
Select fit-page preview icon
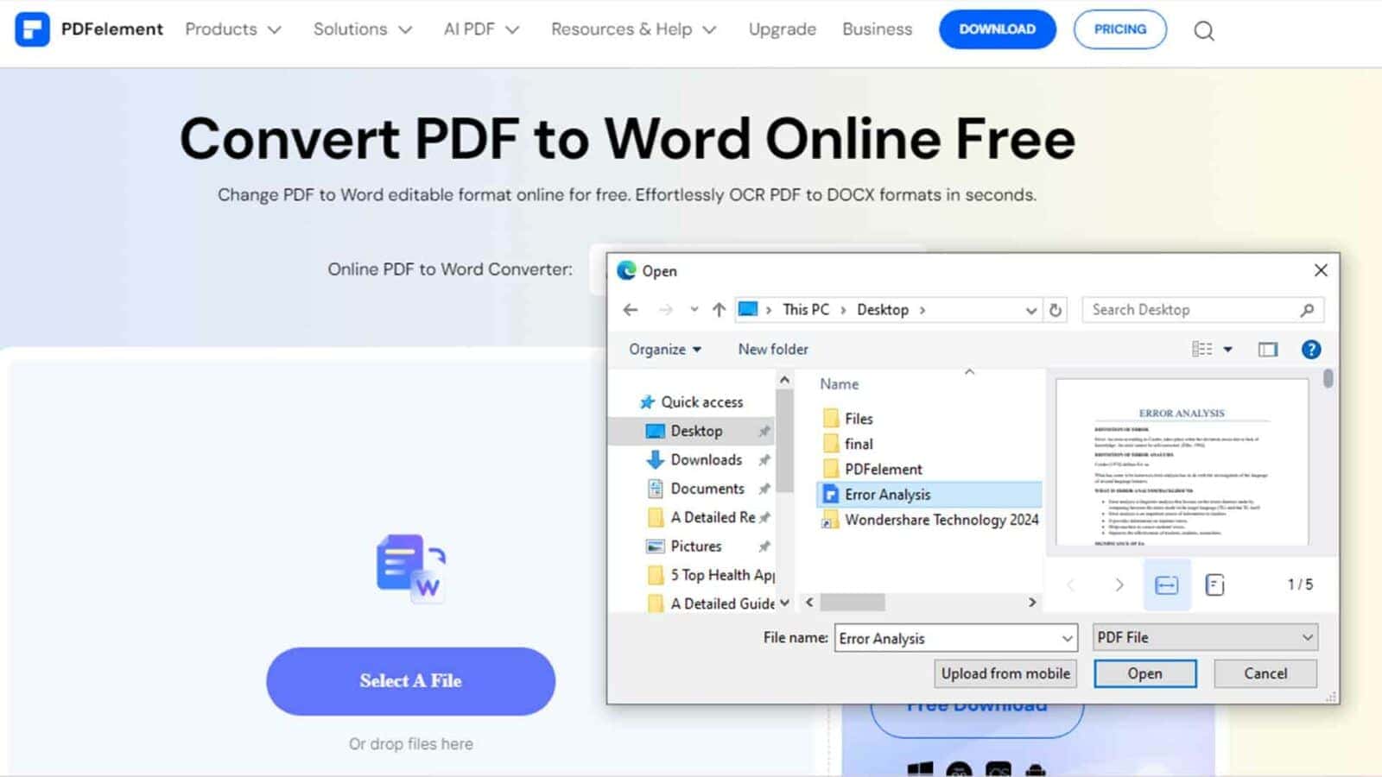click(x=1215, y=585)
